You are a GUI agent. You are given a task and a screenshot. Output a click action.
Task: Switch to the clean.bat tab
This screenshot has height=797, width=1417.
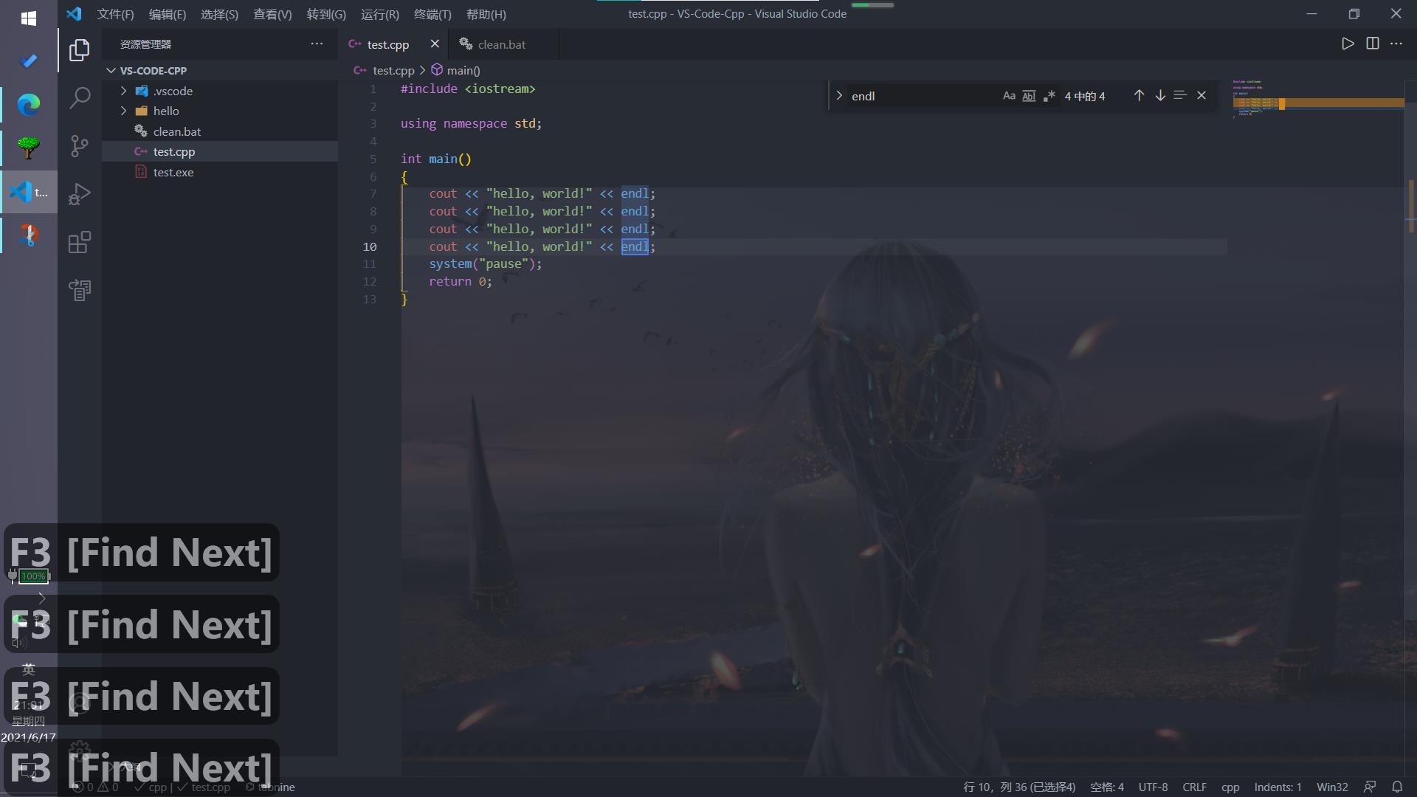(503, 44)
